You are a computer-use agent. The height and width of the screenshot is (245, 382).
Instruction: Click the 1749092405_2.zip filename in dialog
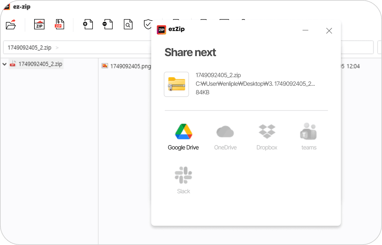coord(218,75)
